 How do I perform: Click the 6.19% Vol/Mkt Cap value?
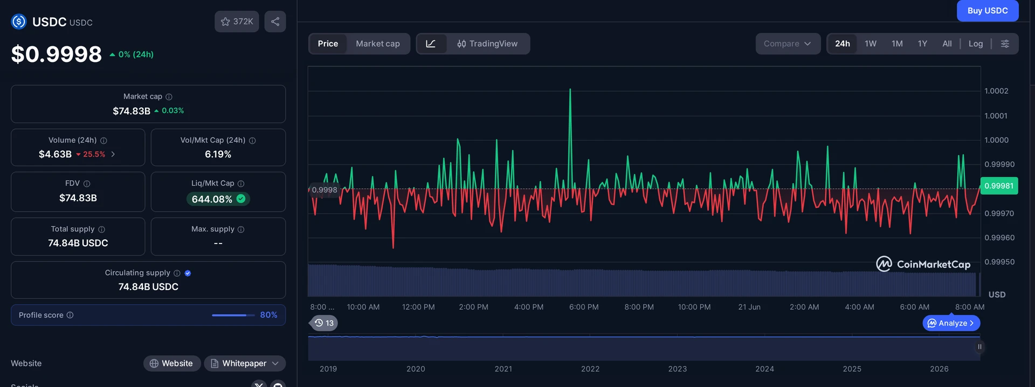point(218,154)
